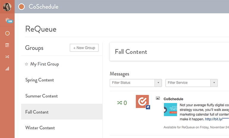
Task: Open the Filter Service dropdown
Action: (192, 83)
